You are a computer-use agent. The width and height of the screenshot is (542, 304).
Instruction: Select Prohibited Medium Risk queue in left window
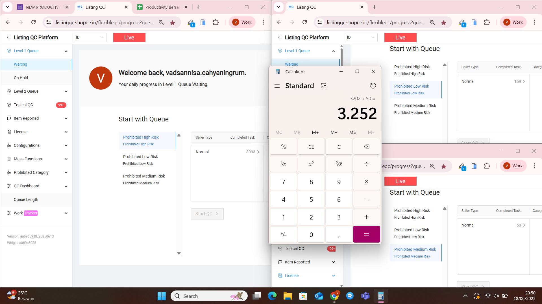coord(147,179)
